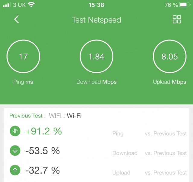This screenshot has height=182, width=193.
Task: Tap the back arrow in the header
Action: coord(17,19)
